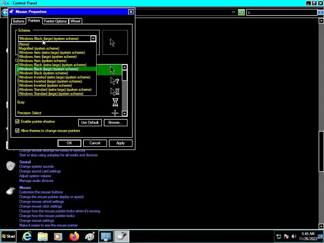Switch to Control Panel taskbar item
Viewport: 324px width, 243px height.
click(106, 236)
